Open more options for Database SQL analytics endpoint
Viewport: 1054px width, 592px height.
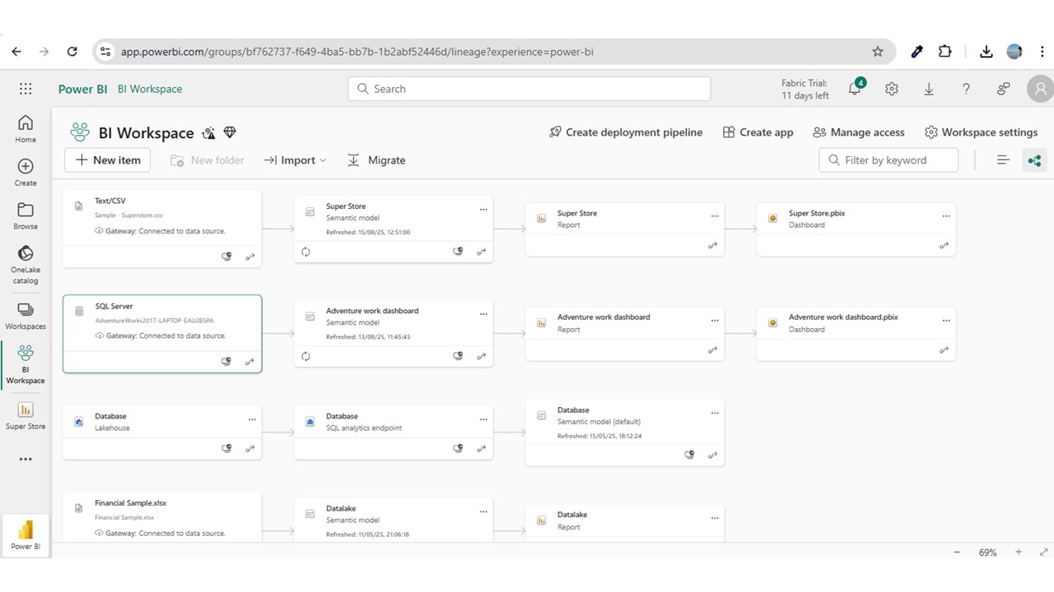tap(483, 419)
